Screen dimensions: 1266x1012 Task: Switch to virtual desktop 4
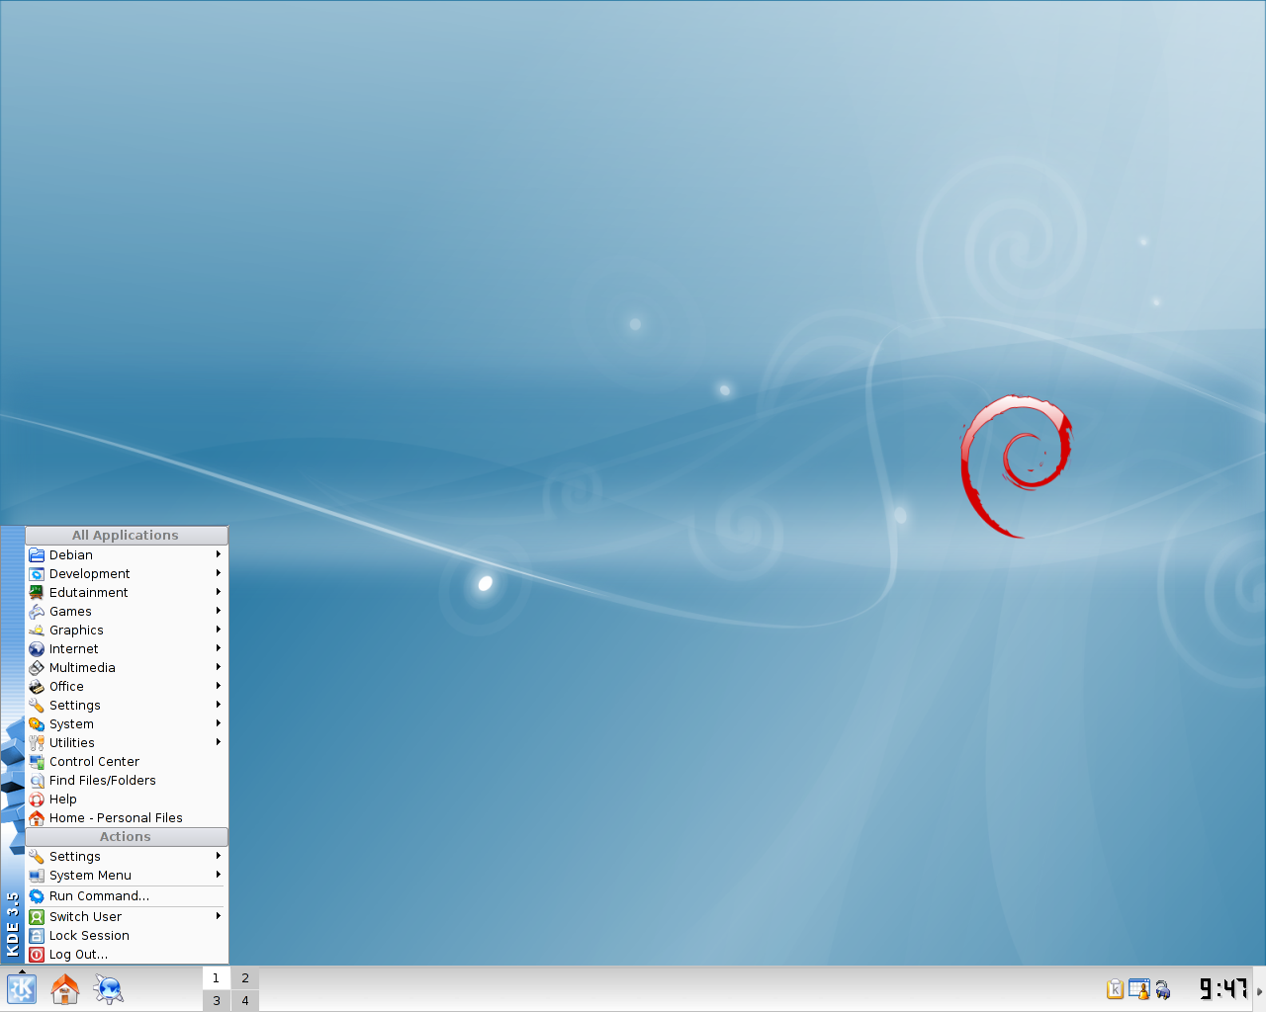245,1000
